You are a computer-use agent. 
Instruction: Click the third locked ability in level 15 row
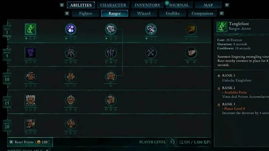point(111,100)
